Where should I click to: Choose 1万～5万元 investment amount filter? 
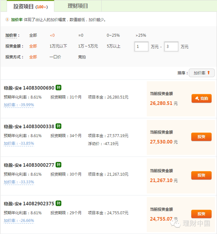(88, 46)
